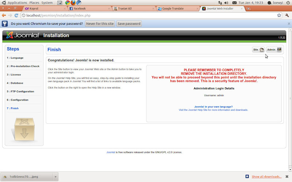Screen dimensions: 292x182
Task: Click Never for this site
Action: click(x=100, y=24)
